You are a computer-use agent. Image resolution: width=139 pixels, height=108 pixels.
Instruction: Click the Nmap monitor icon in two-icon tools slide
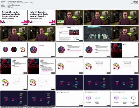coord(88,98)
